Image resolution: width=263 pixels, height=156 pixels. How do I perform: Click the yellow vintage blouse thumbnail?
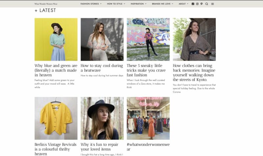click(x=56, y=118)
